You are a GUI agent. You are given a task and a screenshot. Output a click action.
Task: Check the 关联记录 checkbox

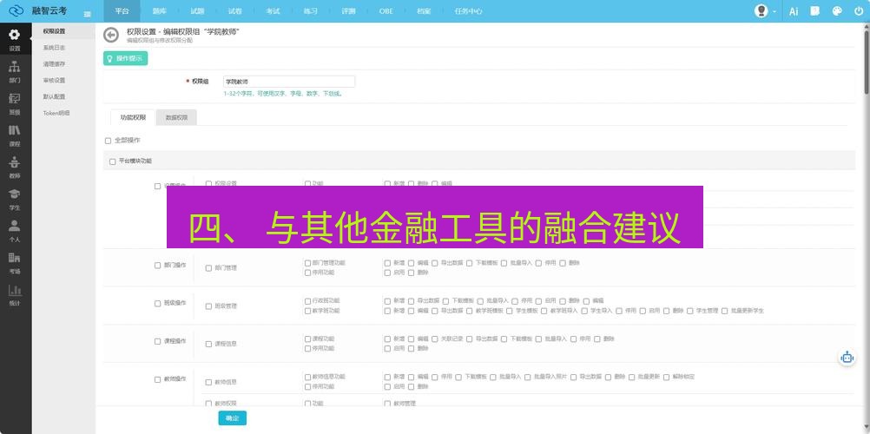click(435, 339)
